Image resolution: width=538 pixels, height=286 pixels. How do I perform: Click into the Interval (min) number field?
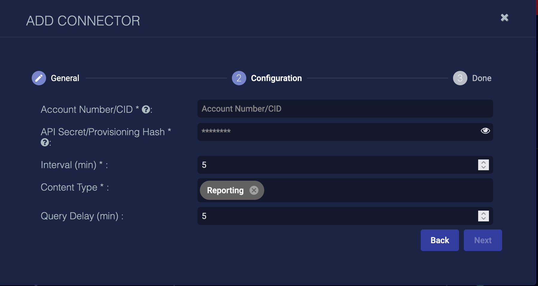(x=335, y=165)
